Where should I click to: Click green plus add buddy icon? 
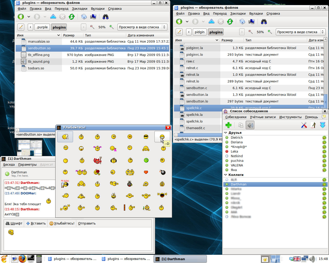tap(229, 125)
